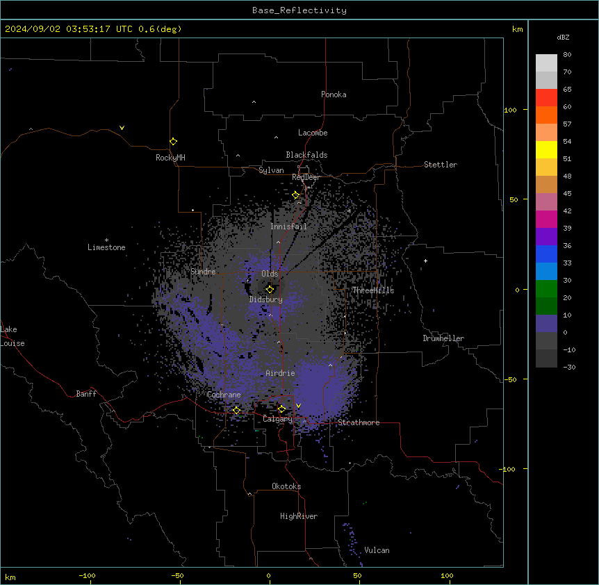This screenshot has height=585, width=599.
Task: Click the RedDeer city label
Action: coord(306,177)
